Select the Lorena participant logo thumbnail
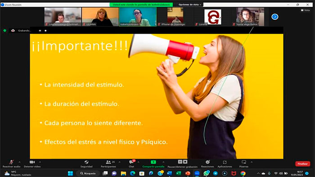The width and height of the screenshot is (315, 177). 212,17
